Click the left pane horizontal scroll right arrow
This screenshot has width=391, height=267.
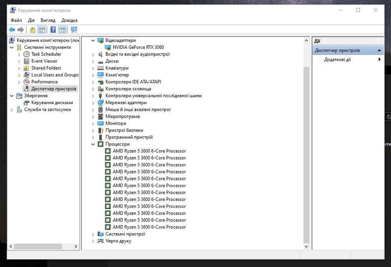(x=76, y=247)
